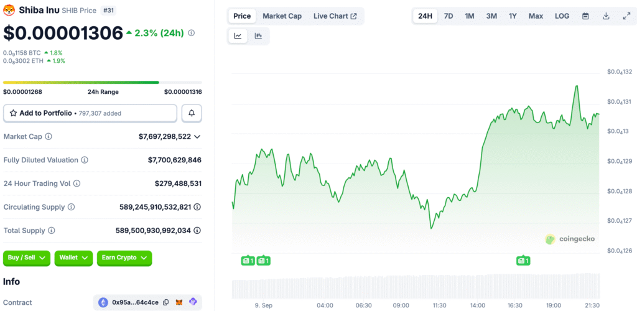Open 24 Hour Trading Vol info icon

pos(77,183)
